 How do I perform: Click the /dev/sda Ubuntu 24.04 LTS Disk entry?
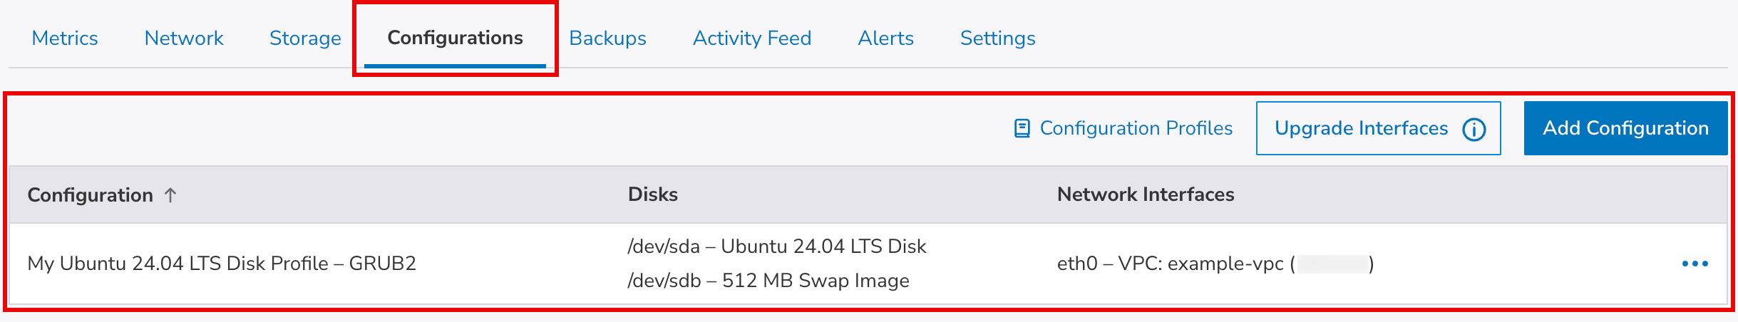pyautogui.click(x=776, y=246)
